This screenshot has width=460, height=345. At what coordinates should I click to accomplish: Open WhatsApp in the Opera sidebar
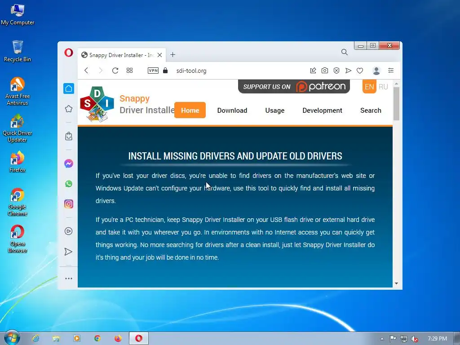69,184
